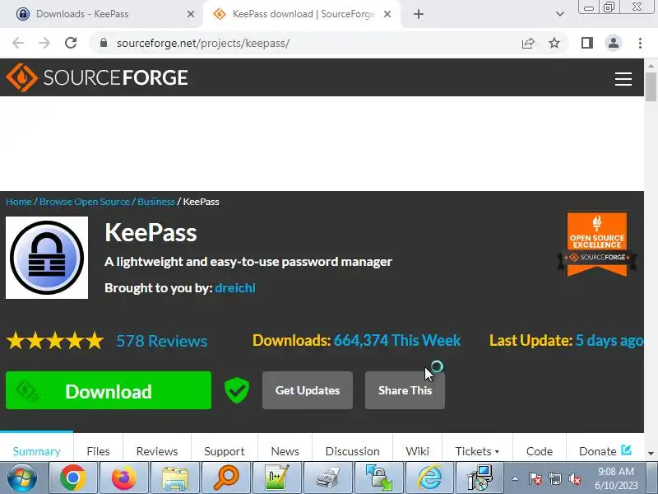This screenshot has height=494, width=658.
Task: Launch Internet Explorer from the taskbar
Action: (429, 478)
